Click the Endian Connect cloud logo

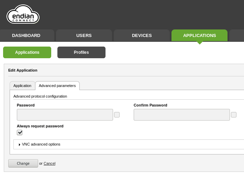click(x=23, y=15)
